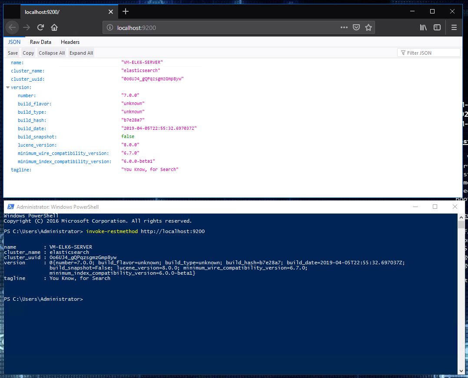The image size is (468, 378).
Task: Reload the localhost:9200 page
Action: point(40,27)
